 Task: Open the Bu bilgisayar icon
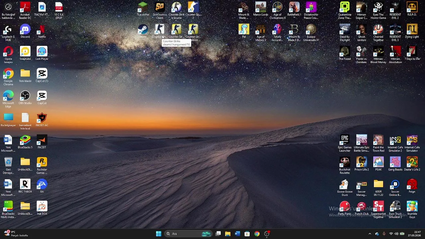coord(8,120)
